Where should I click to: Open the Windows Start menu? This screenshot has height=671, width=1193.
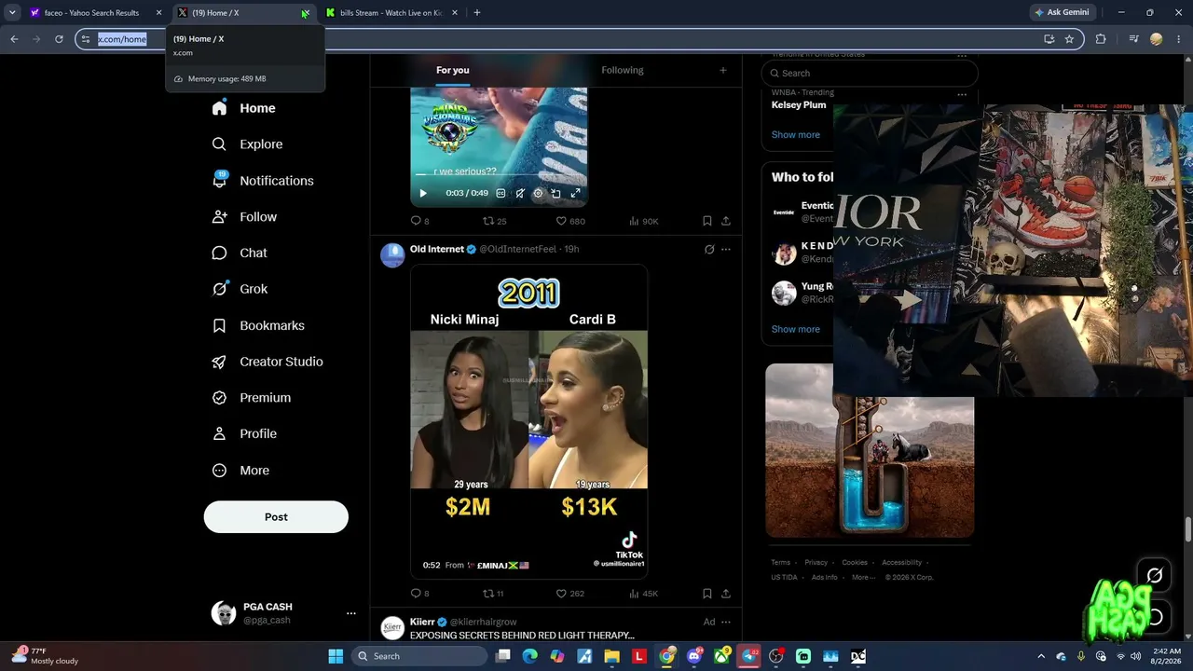[336, 656]
